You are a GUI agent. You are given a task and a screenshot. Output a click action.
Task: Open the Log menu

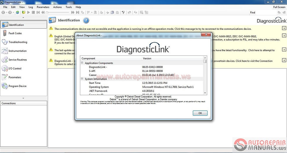tap(31, 7)
